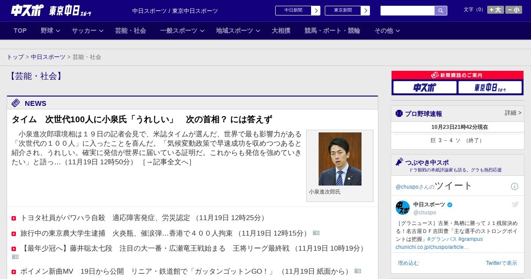This screenshot has height=279, width=531.
Task: Select the 大相撲 menu item
Action: [281, 31]
